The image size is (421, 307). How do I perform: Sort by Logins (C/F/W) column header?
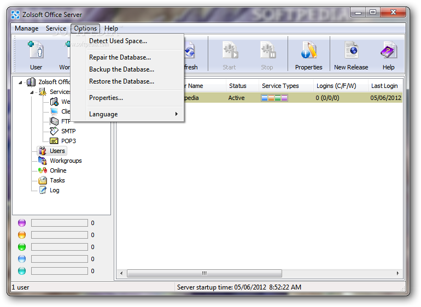coord(341,86)
